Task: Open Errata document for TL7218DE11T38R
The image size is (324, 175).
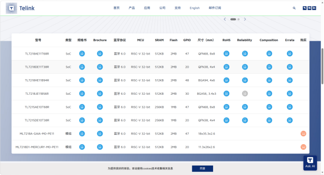Action: point(290,67)
